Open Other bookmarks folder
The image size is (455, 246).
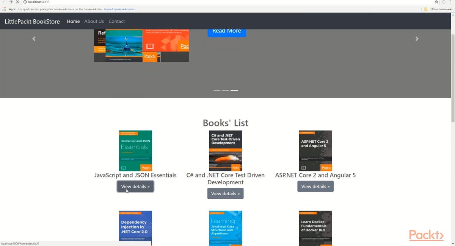click(438, 9)
